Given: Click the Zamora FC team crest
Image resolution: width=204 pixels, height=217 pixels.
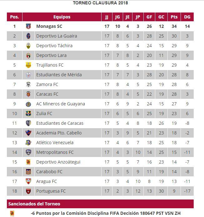Looking at the screenshot, I should pyautogui.click(x=28, y=84).
